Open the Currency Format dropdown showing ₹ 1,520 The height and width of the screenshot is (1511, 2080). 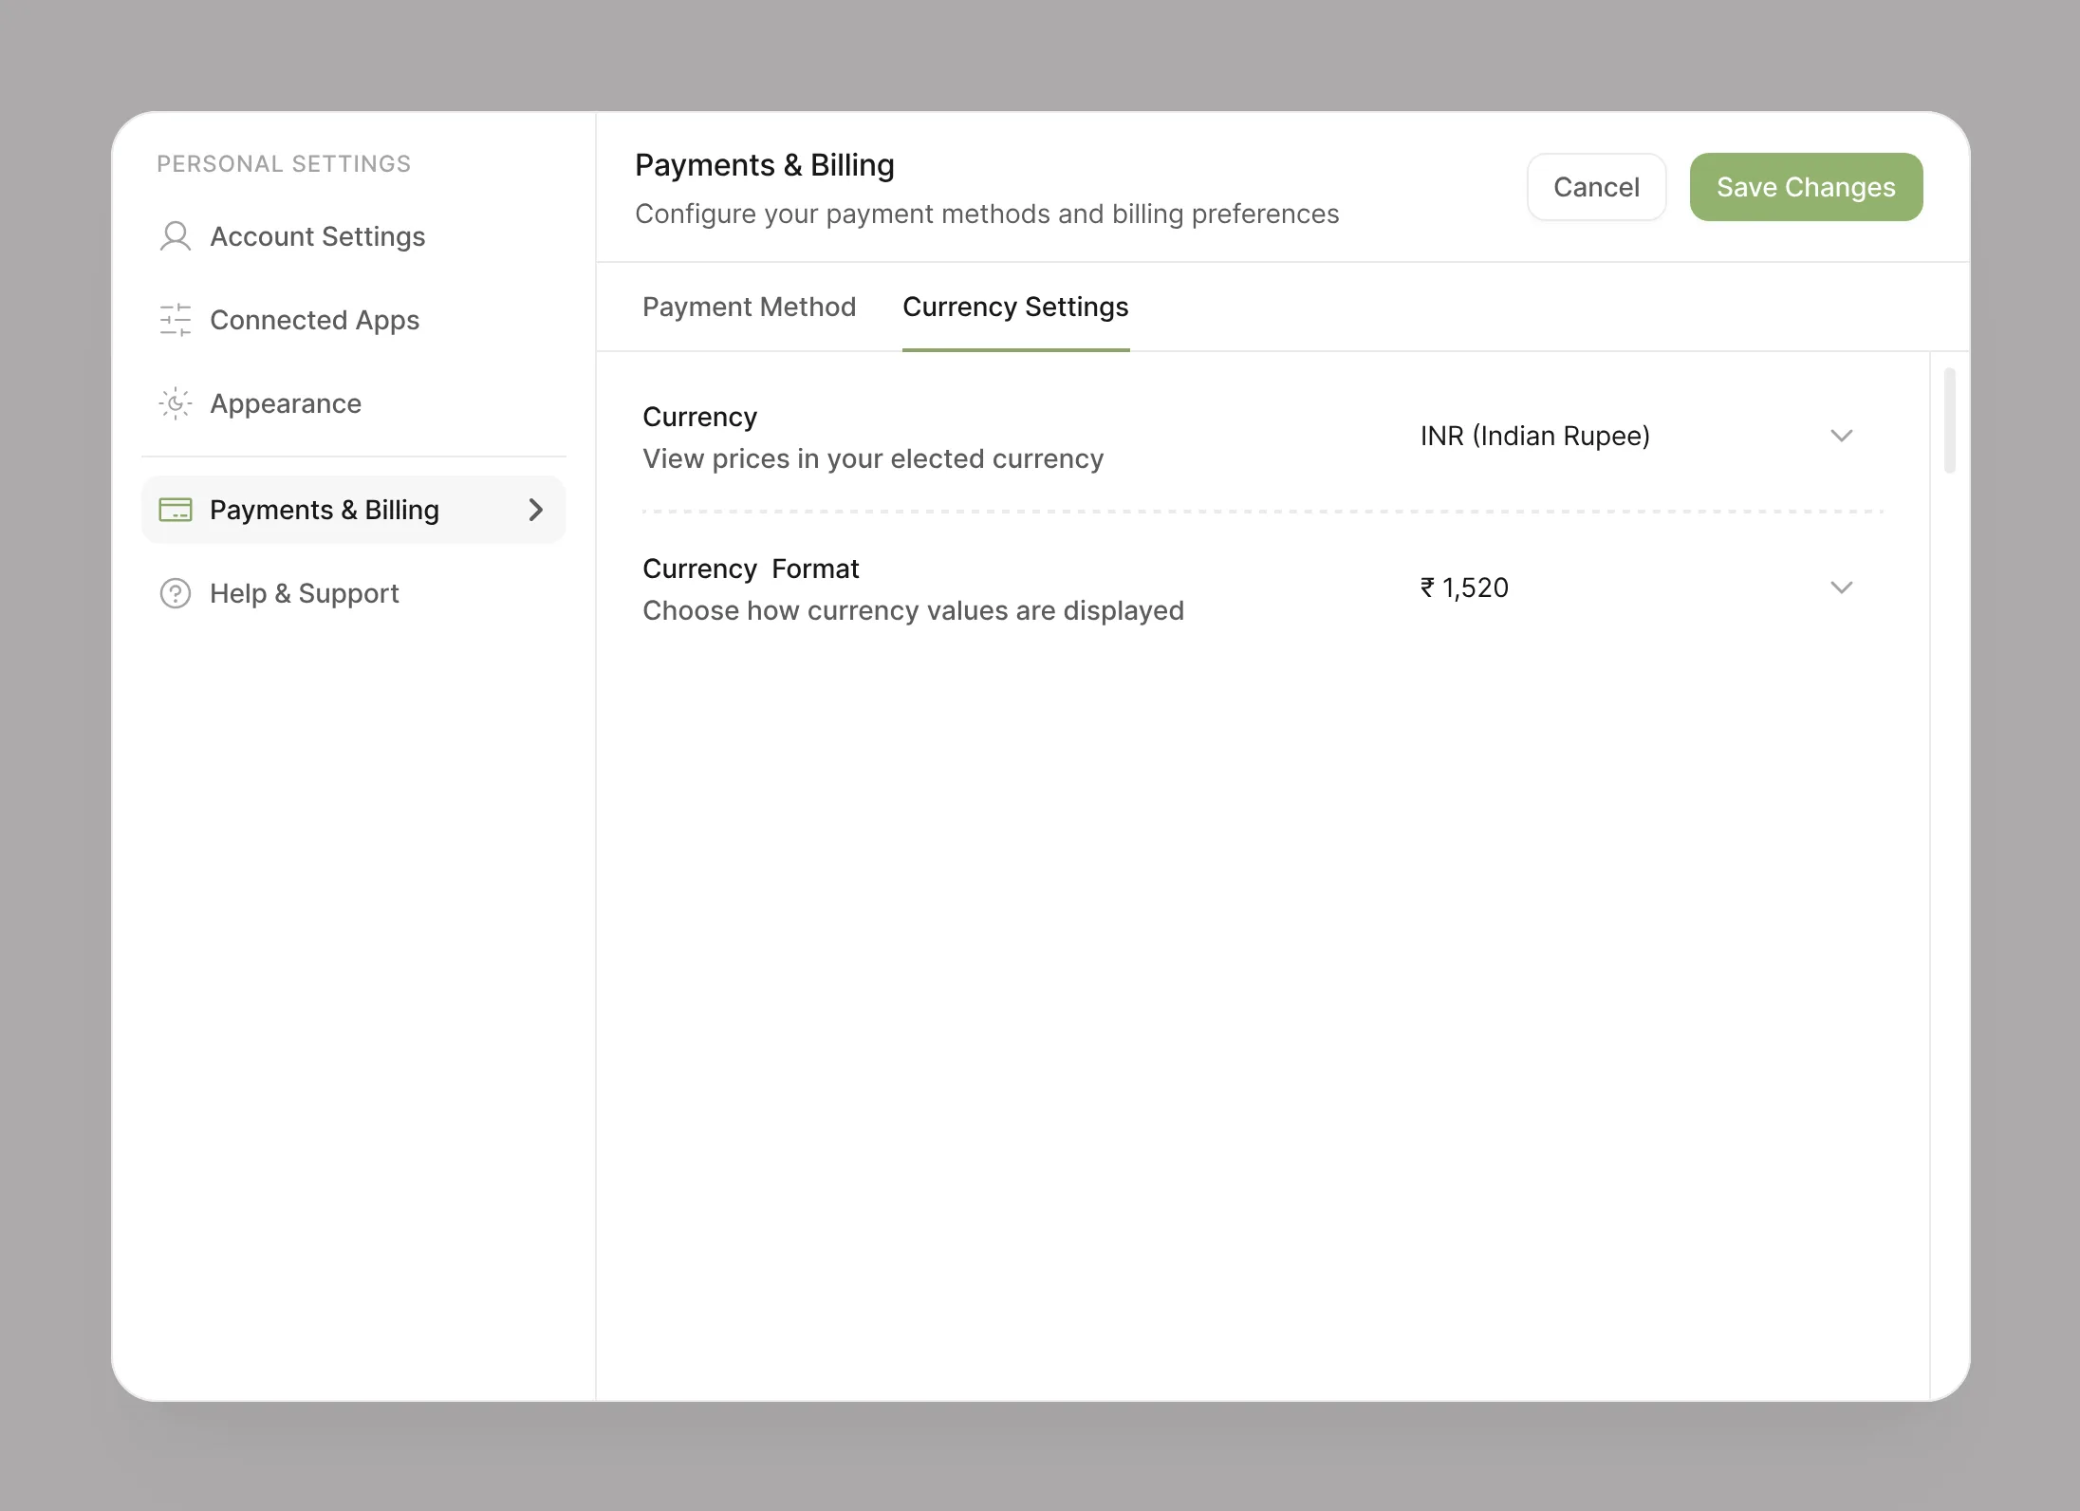(1637, 588)
